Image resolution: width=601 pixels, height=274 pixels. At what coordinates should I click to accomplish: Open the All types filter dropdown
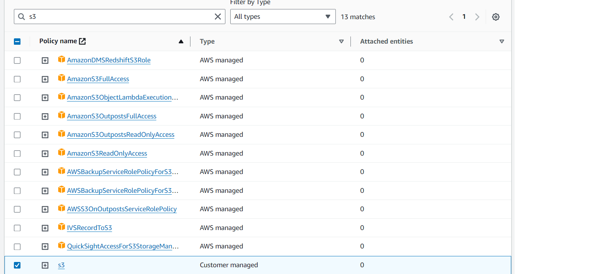coord(282,17)
